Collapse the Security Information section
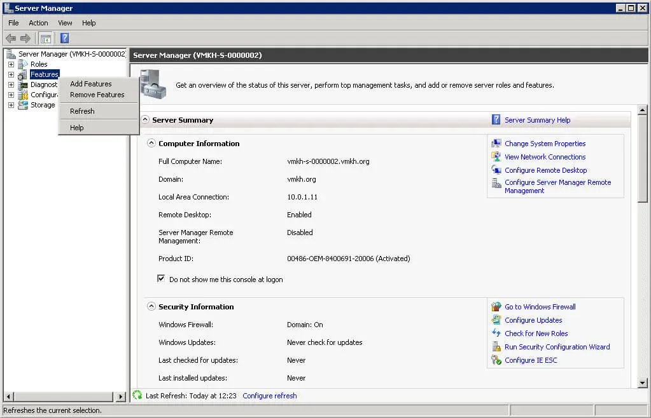Image resolution: width=651 pixels, height=418 pixels. pos(151,307)
